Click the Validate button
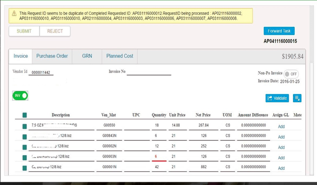This screenshot has height=185, width=317. [x=277, y=98]
